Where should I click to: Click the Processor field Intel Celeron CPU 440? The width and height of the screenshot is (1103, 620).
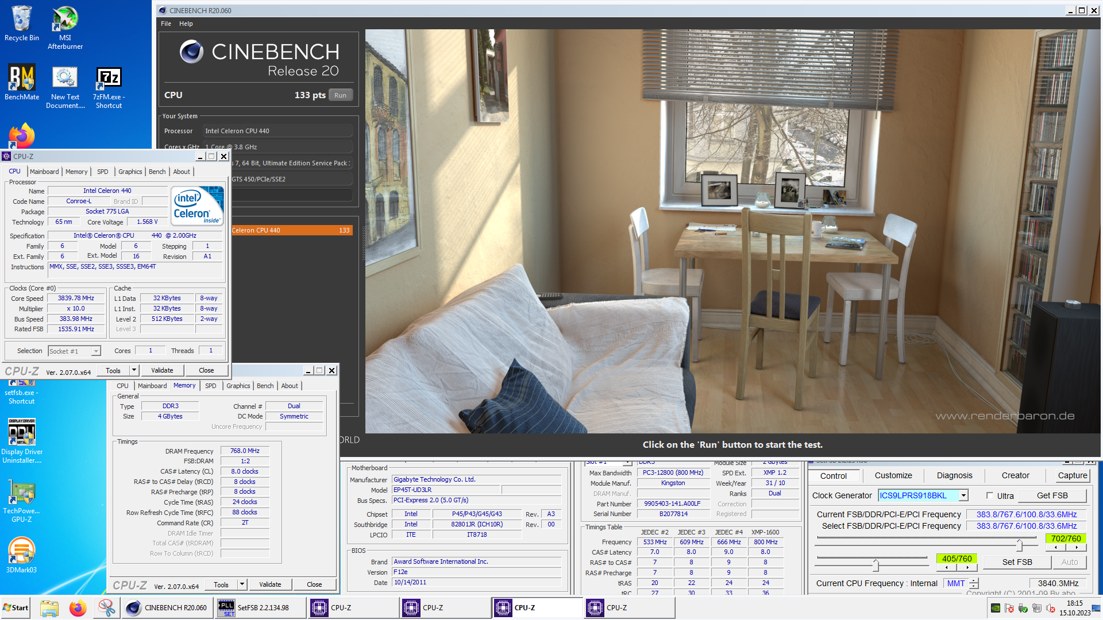coord(278,131)
